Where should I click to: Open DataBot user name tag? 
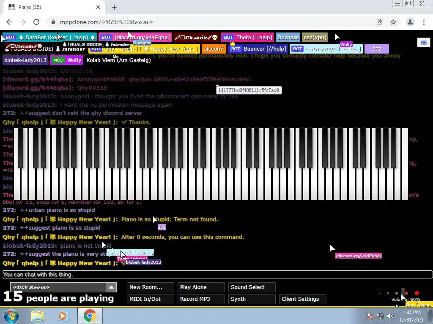(x=50, y=37)
